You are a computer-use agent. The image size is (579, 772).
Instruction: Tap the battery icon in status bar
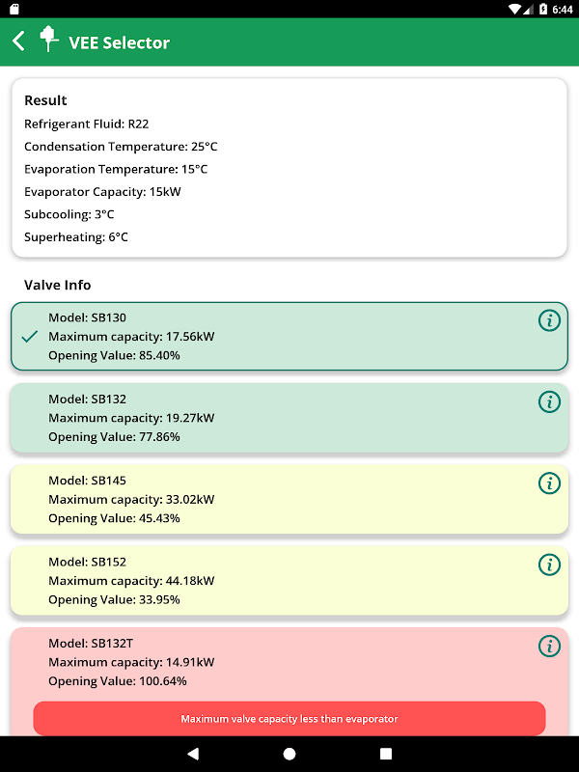(x=543, y=9)
